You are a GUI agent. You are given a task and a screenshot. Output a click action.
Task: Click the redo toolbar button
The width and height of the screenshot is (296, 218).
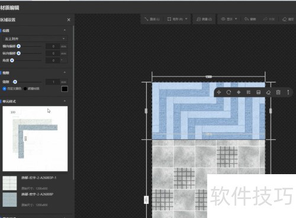269,19
